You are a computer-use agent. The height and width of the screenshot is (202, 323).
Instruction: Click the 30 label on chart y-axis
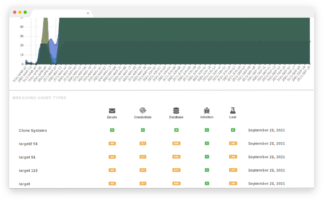[22, 36]
